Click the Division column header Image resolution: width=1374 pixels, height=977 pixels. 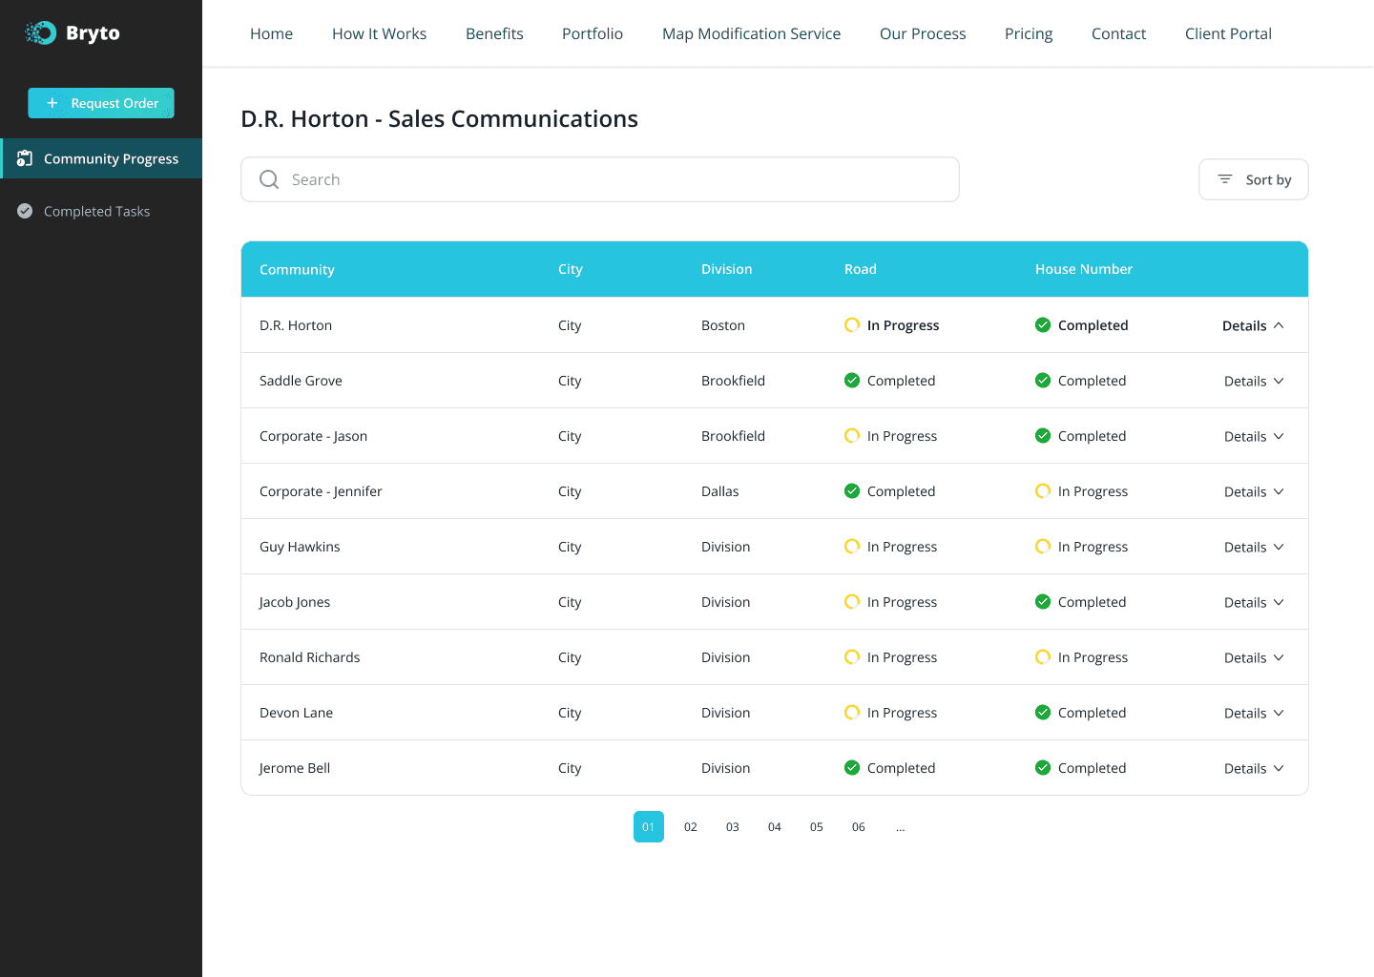pyautogui.click(x=726, y=269)
